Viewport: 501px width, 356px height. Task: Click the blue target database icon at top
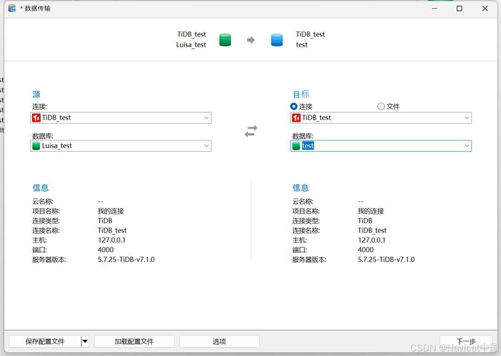click(x=277, y=40)
